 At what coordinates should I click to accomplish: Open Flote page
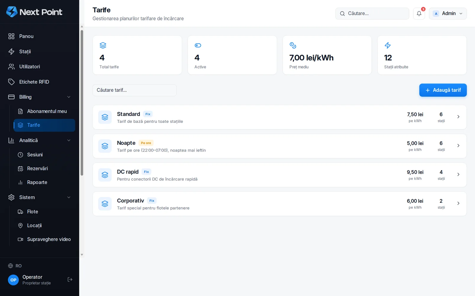pos(44,212)
